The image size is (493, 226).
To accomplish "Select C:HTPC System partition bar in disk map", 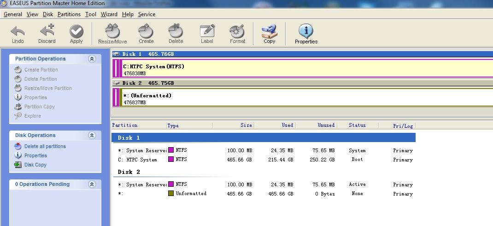I will pyautogui.click(x=306, y=68).
